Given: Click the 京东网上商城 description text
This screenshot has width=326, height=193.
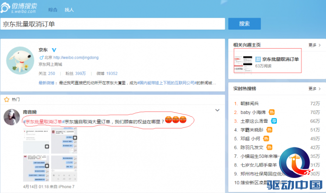Looking at the screenshot, I should pos(50,64).
